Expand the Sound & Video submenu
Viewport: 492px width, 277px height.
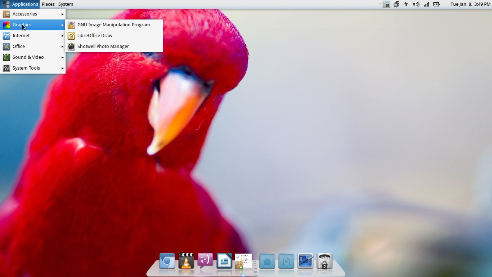point(33,57)
